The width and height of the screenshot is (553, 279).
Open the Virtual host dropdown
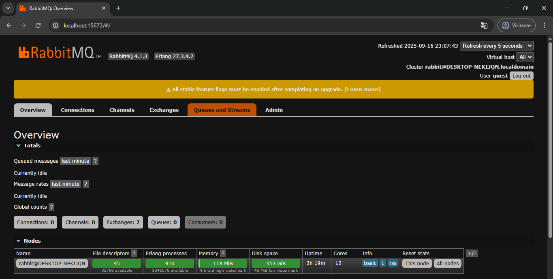click(525, 57)
